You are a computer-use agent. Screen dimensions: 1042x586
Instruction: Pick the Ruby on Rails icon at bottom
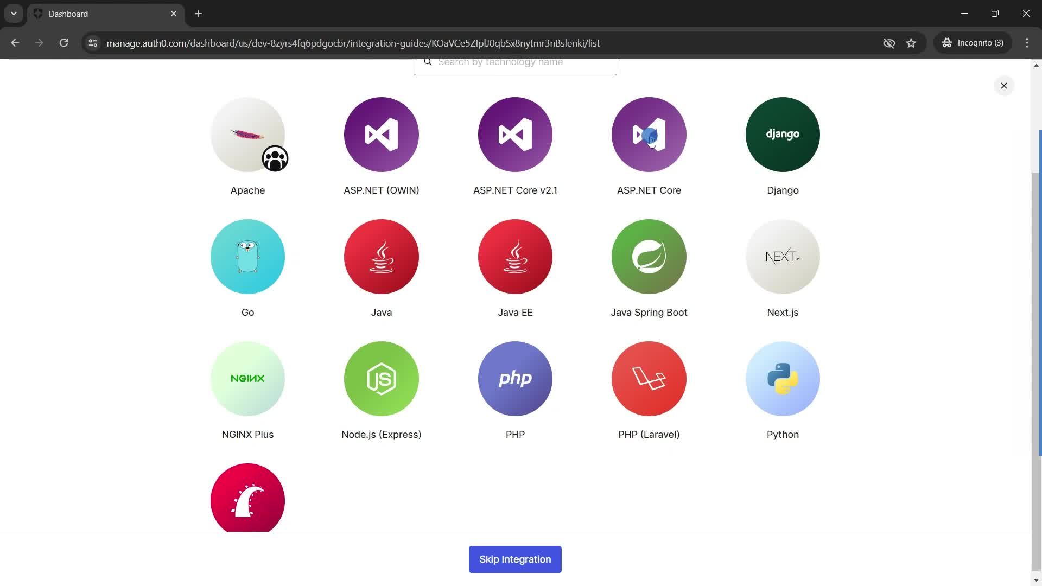tap(247, 498)
